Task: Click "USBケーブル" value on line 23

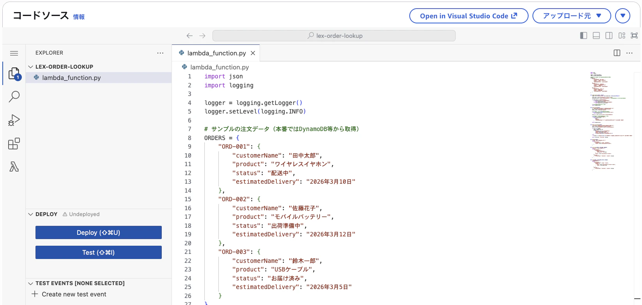Action: click(x=291, y=270)
